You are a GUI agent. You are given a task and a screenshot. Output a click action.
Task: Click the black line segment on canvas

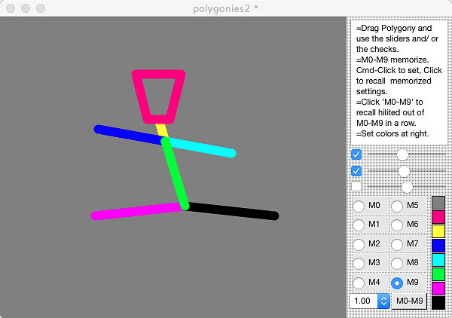click(x=234, y=212)
